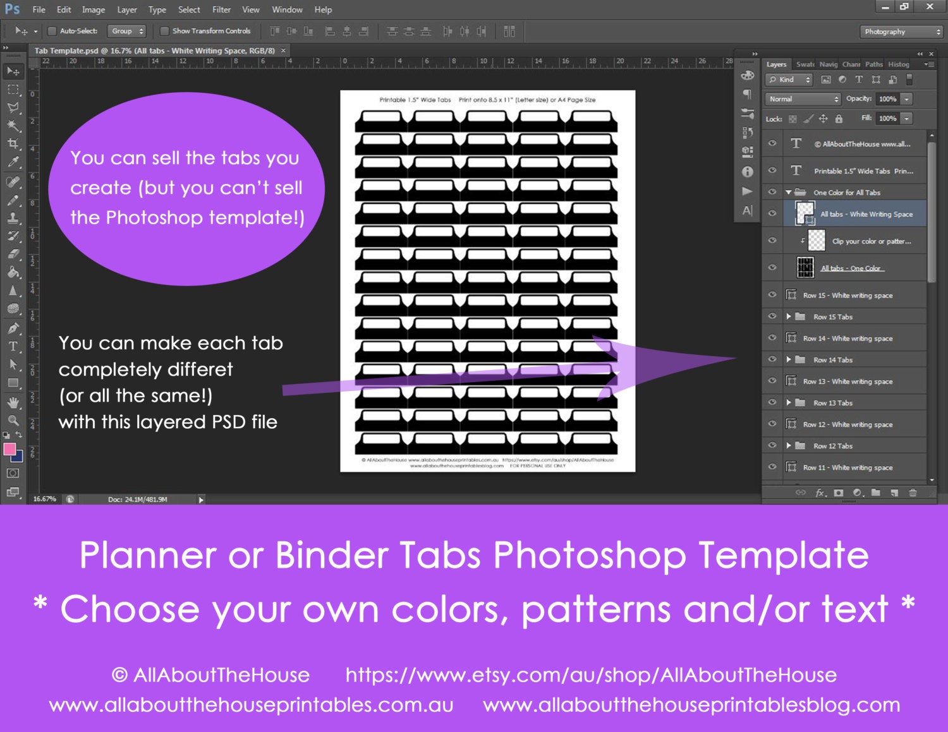Select the Healing Brush tool
948x732 pixels.
coord(13,182)
